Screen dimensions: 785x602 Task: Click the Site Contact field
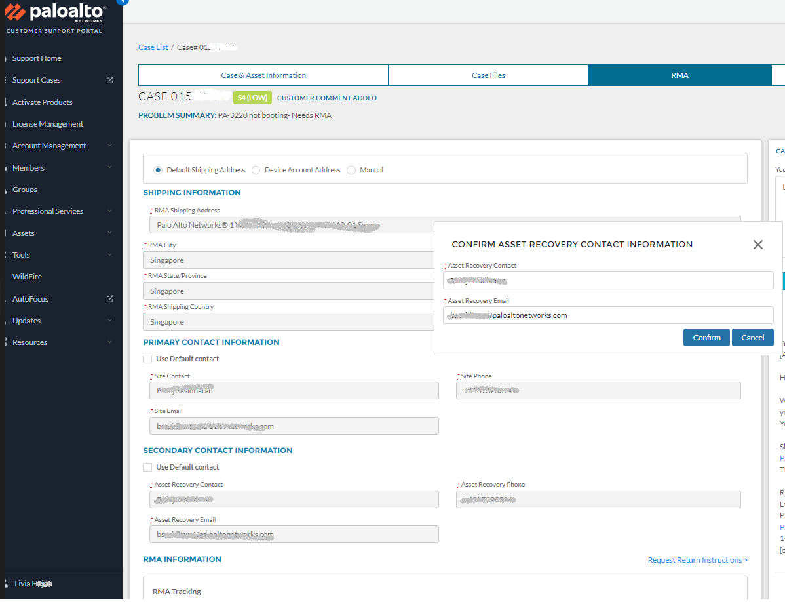[294, 391]
